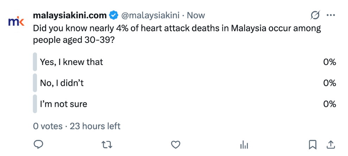
Task: Click the @malaysiakini handle
Action: click(151, 15)
